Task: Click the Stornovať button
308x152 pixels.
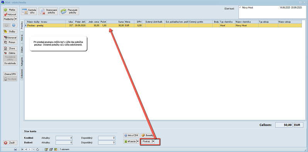Action: click(10, 37)
